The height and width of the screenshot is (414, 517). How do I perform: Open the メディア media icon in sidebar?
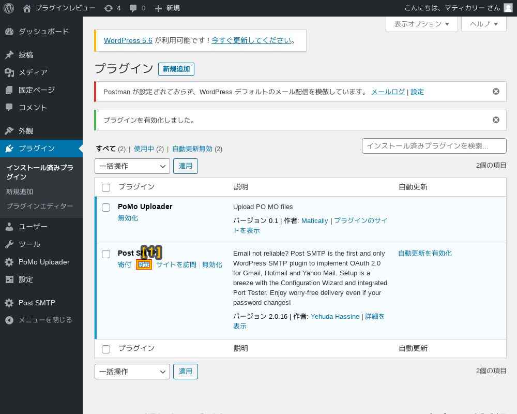9,72
